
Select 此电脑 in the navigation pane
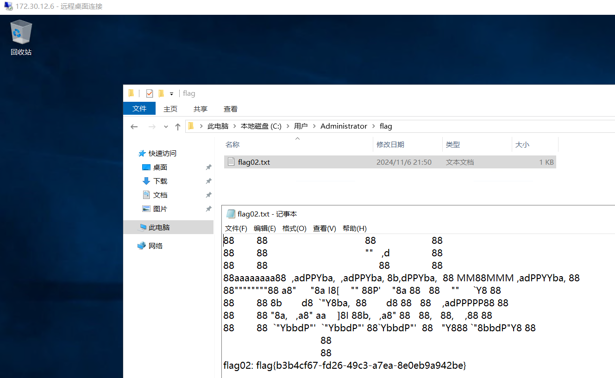pos(168,227)
